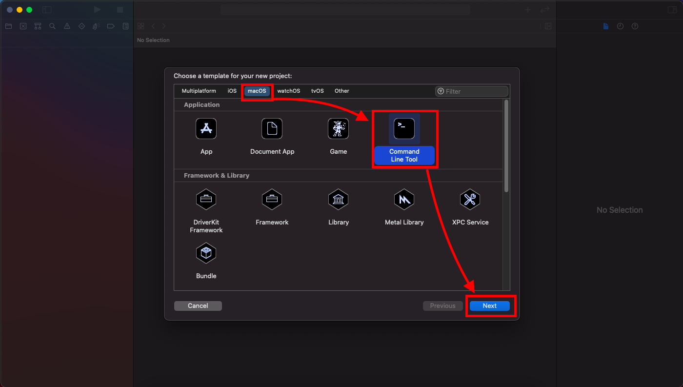
Task: Click the Library plus button
Action: click(527, 10)
